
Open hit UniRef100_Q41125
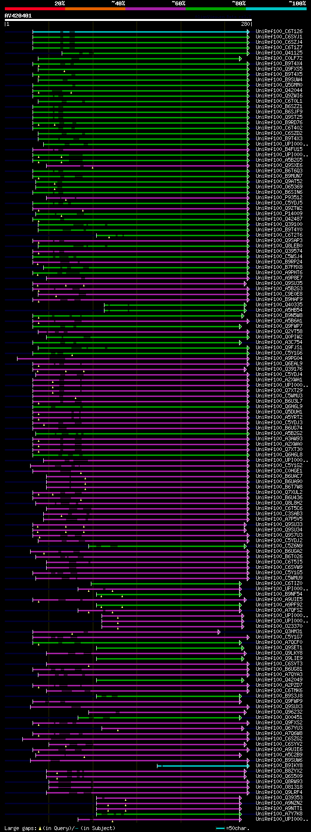tap(279, 53)
